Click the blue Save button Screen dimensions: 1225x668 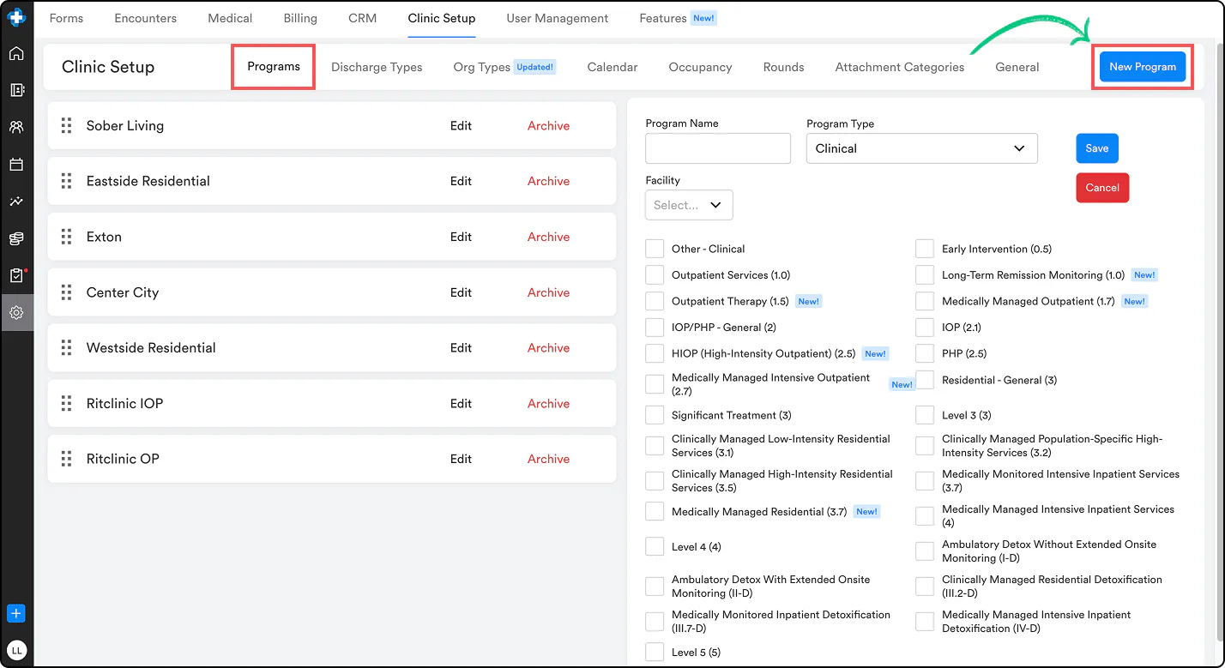coord(1097,148)
